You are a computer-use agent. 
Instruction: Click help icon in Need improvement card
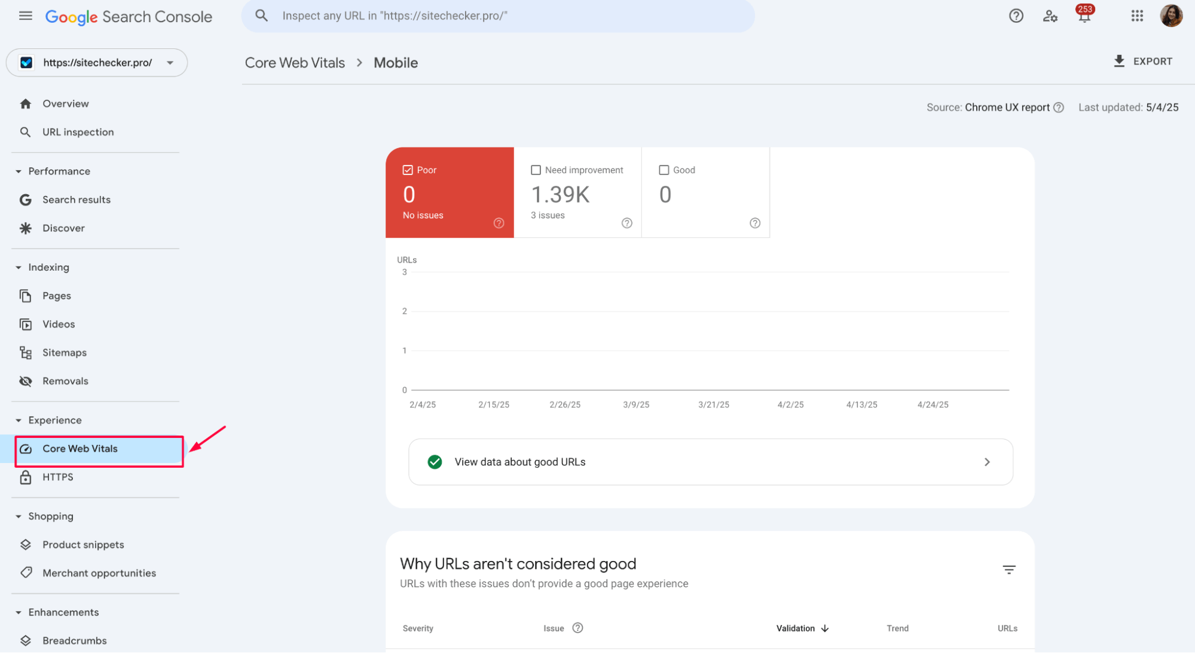[x=626, y=223]
